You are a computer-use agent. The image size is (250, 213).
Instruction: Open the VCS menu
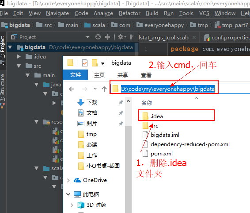pyautogui.click(x=204, y=13)
